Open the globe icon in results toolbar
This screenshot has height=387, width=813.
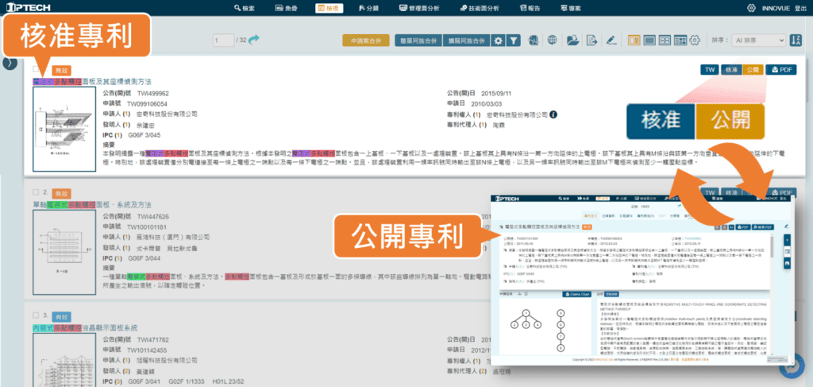click(x=553, y=41)
